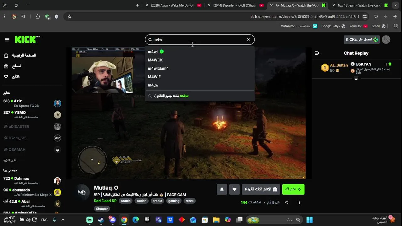Open offline uDISASTER channel
The image size is (402, 226).
[x=32, y=126]
